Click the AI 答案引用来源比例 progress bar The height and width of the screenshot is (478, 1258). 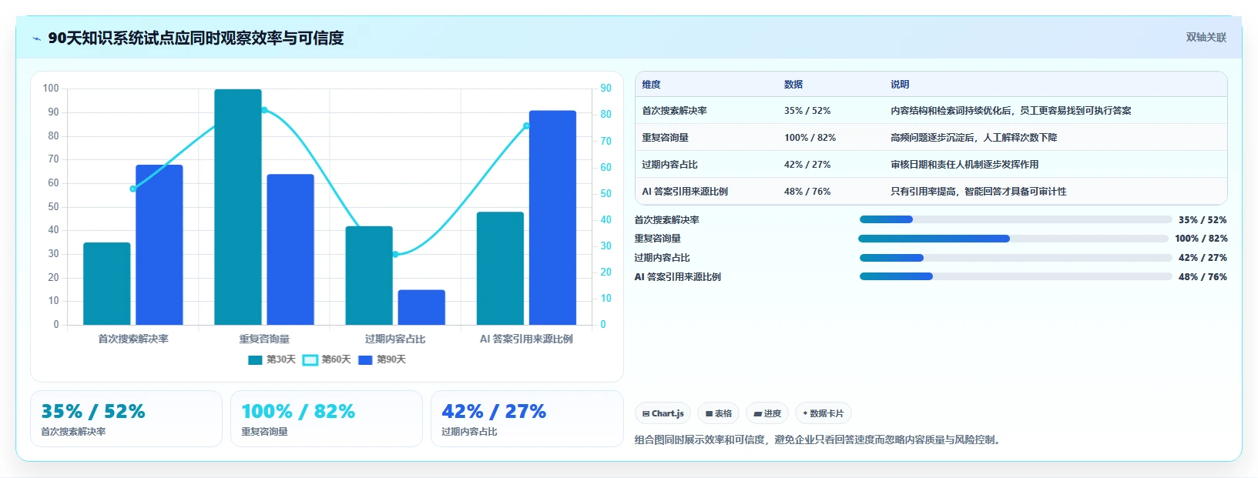(1015, 276)
